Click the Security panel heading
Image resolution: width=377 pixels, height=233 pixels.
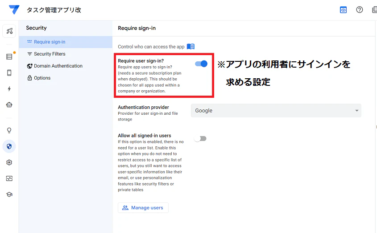click(x=36, y=28)
